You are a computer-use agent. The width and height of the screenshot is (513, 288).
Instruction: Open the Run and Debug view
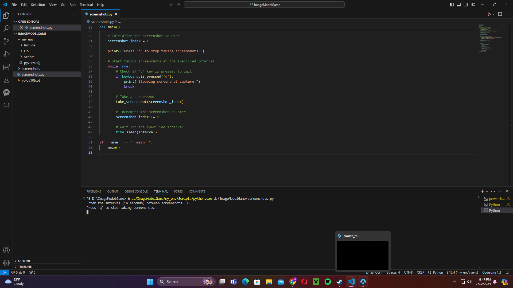pyautogui.click(x=6, y=54)
